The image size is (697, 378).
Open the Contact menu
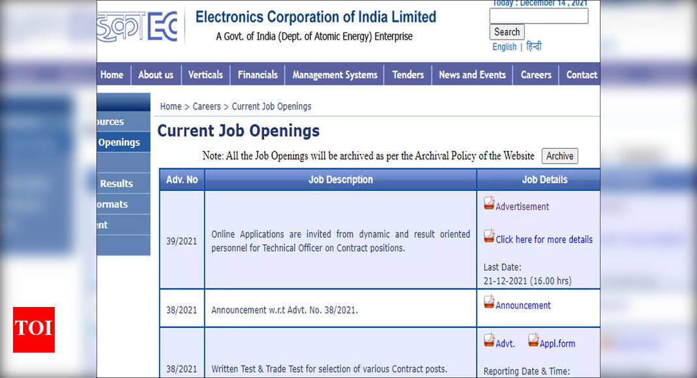tap(582, 75)
